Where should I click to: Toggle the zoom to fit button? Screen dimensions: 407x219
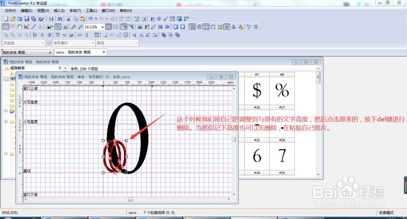[109, 27]
